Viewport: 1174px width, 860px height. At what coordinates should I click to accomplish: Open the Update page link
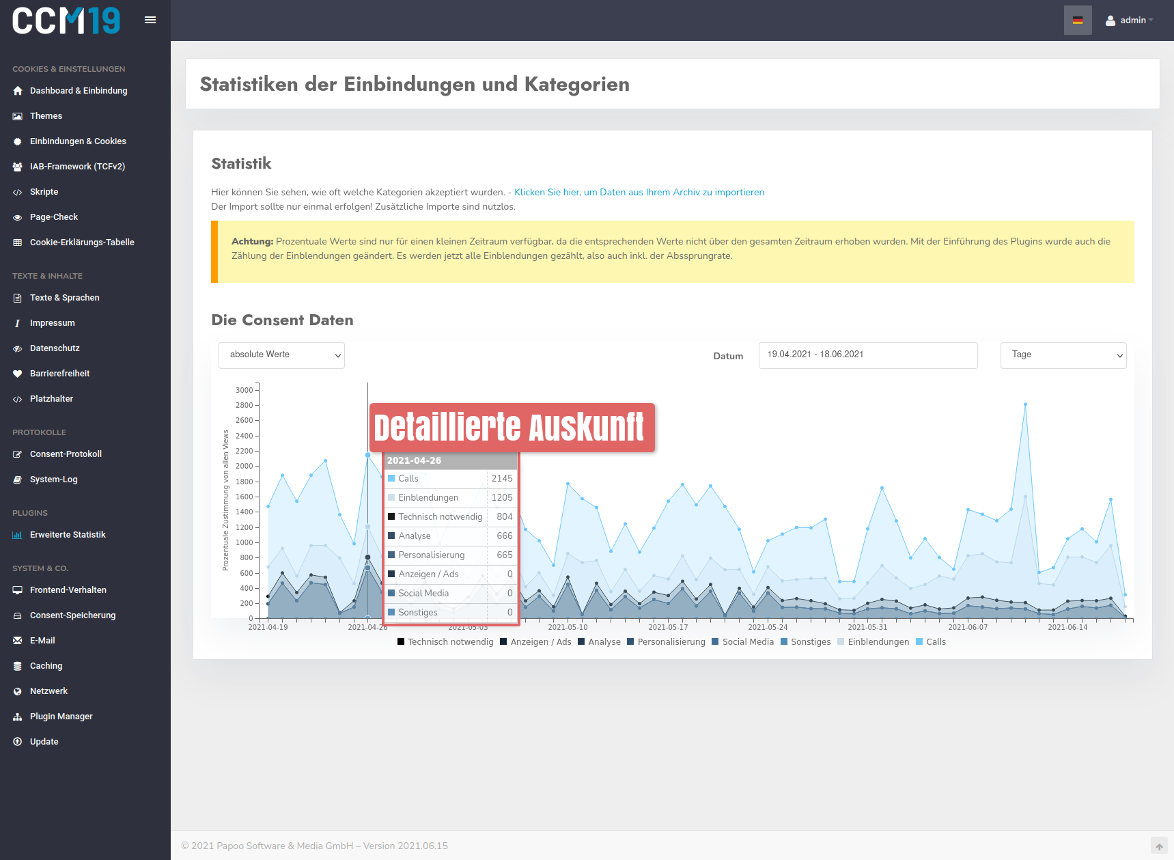coord(44,742)
